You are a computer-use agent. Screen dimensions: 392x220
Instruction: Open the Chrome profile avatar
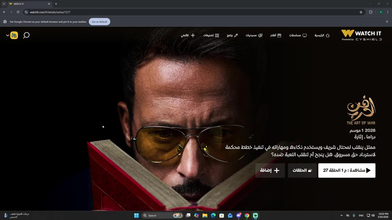coord(381,12)
